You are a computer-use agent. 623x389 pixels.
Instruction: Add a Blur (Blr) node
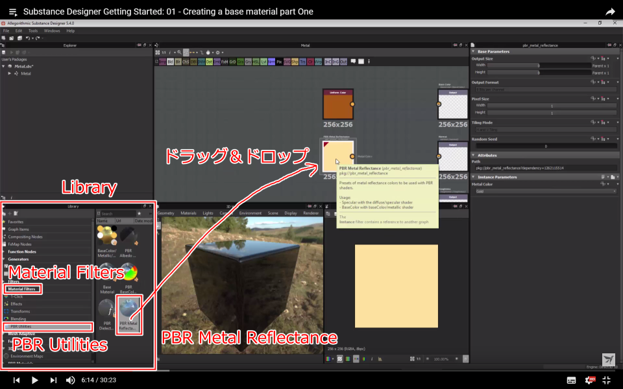(x=178, y=62)
